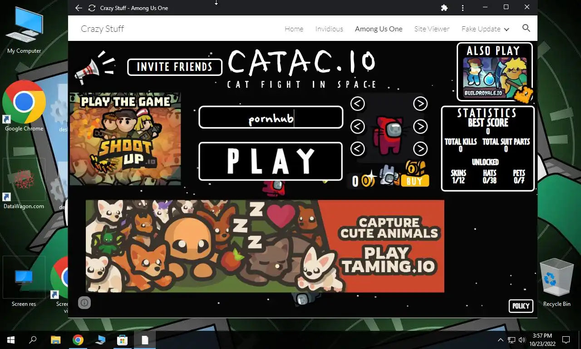Click the megaphone icon
The width and height of the screenshot is (581, 349).
coord(94,67)
